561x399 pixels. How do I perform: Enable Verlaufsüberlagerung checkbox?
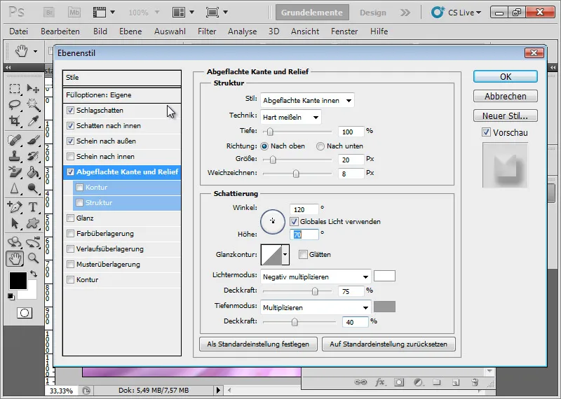click(x=71, y=249)
